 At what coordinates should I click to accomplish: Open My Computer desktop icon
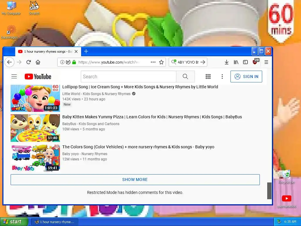(x=11, y=8)
